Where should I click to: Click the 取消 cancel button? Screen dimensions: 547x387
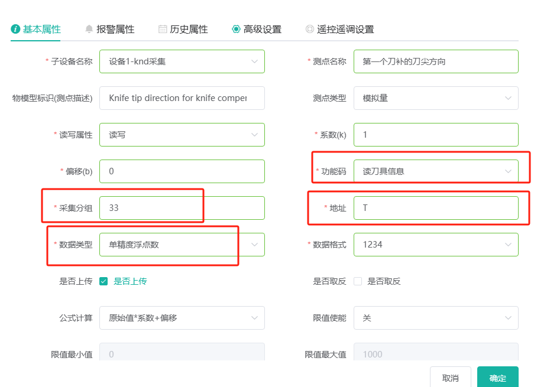pyautogui.click(x=451, y=378)
